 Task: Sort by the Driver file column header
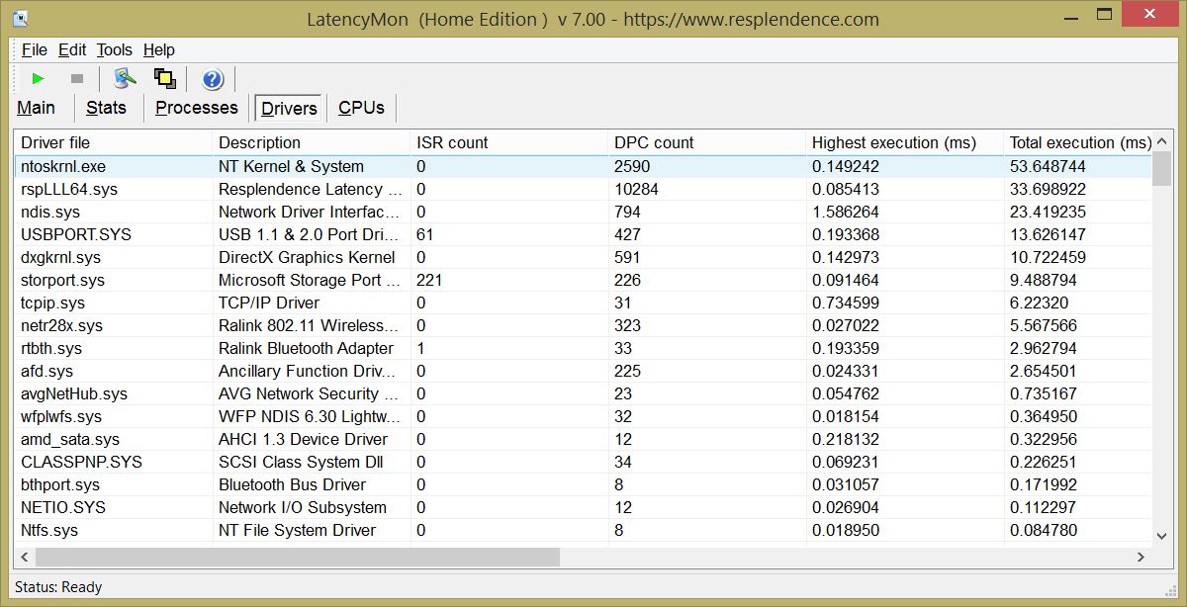[114, 142]
